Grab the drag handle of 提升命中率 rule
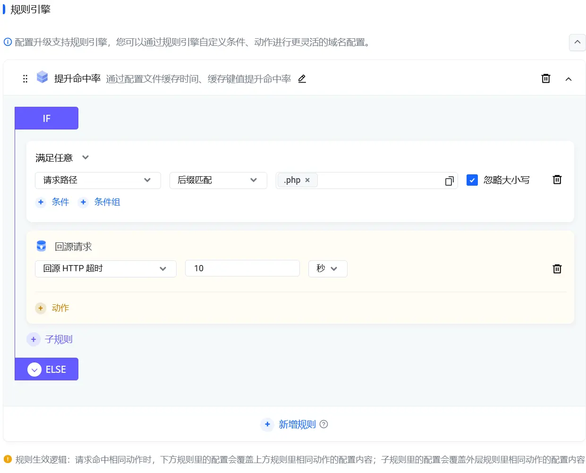586x473 pixels. click(x=25, y=78)
